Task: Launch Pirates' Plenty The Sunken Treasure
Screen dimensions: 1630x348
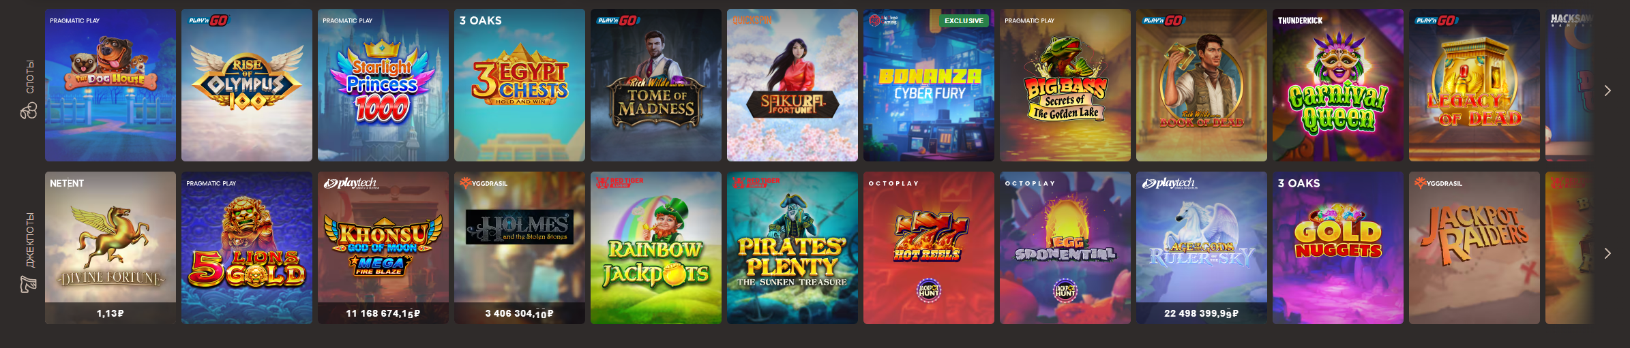Action: (x=792, y=248)
